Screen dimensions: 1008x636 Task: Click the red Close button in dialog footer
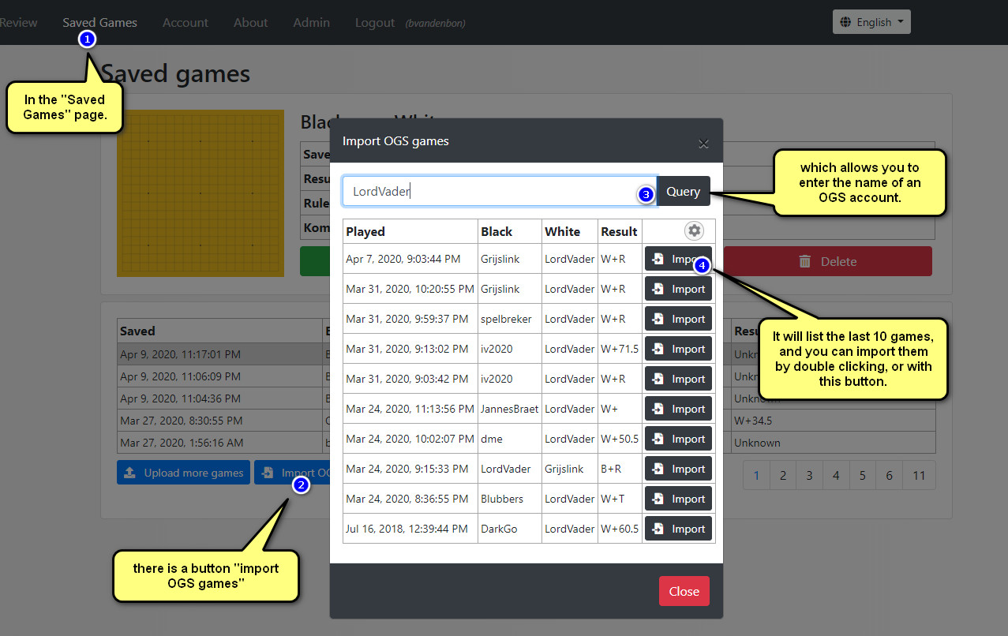684,591
